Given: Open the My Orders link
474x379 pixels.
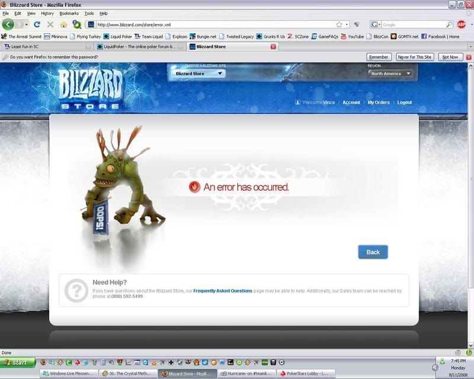Looking at the screenshot, I should [379, 102].
